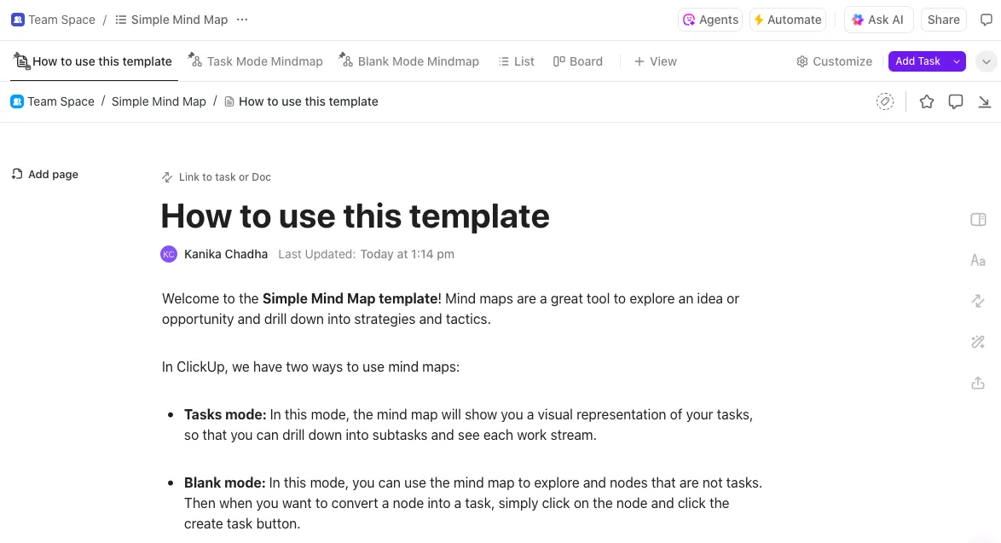Click the Blank mode bullet text

coord(473,504)
